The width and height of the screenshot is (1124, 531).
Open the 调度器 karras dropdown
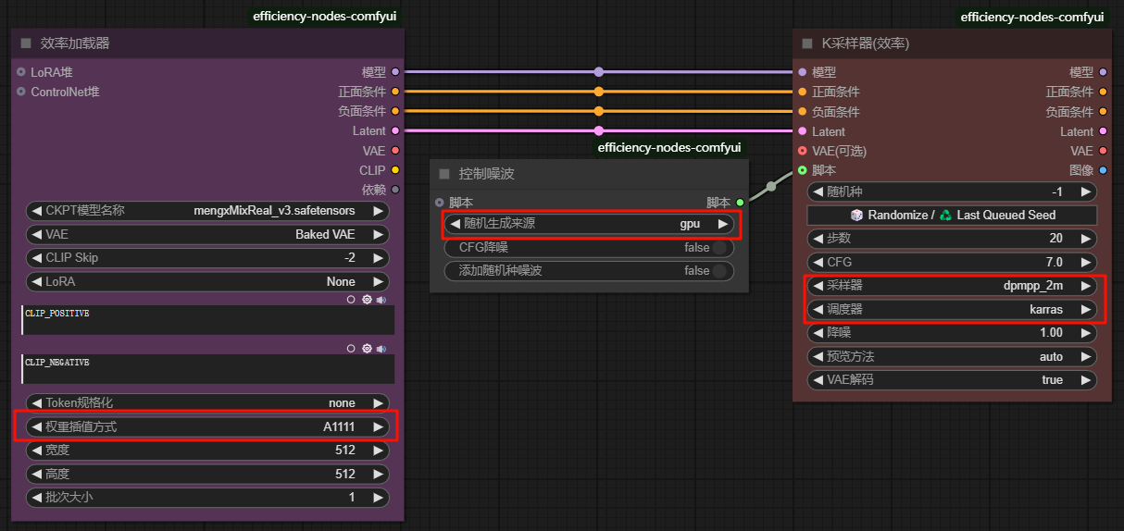click(952, 309)
